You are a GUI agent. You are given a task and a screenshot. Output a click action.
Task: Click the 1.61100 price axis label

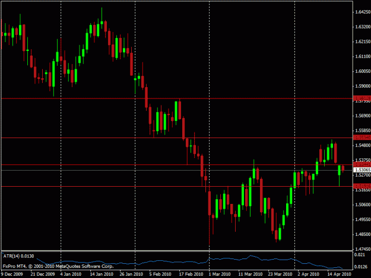[363, 56]
